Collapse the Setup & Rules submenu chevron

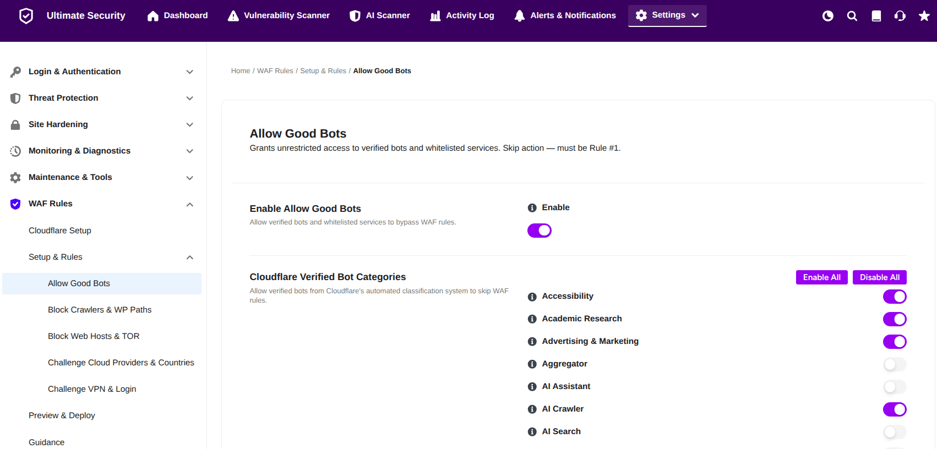pos(190,257)
